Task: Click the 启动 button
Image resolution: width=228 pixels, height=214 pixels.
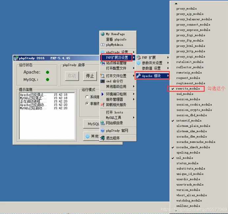Action: pos(72,76)
